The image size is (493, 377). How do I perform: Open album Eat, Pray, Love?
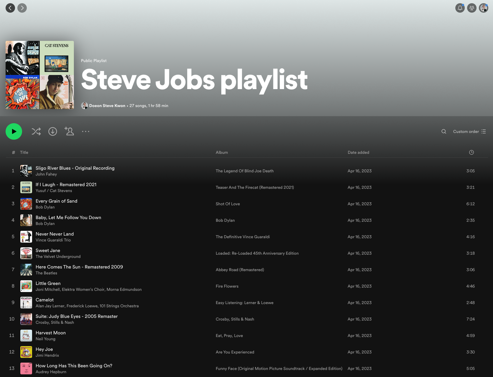(x=229, y=336)
